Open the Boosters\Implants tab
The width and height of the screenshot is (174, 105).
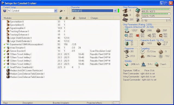coord(61,103)
